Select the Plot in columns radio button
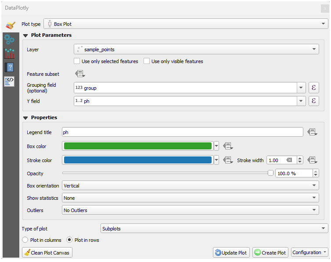Image resolution: width=331 pixels, height=262 pixels. [x=25, y=240]
